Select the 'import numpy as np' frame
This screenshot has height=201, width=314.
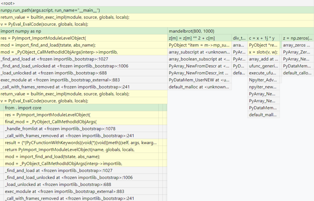pos(84,31)
